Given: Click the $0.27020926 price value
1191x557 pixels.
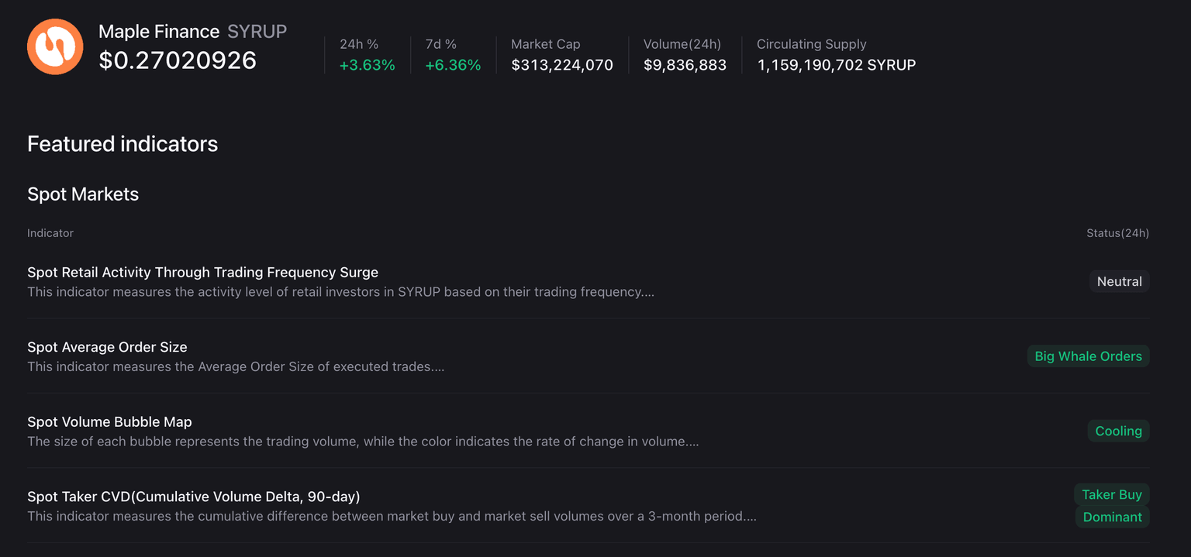Looking at the screenshot, I should pos(178,60).
